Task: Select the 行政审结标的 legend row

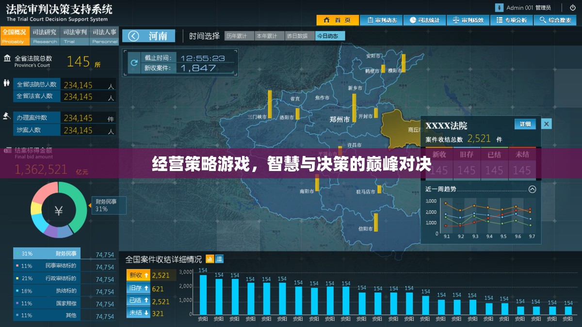Action: [x=64, y=279]
